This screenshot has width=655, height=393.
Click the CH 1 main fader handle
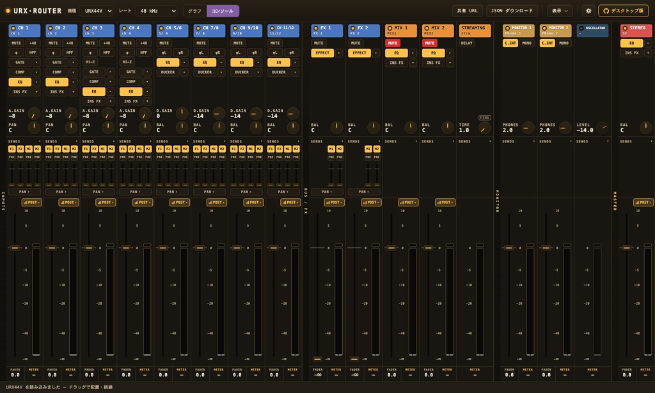coord(15,248)
